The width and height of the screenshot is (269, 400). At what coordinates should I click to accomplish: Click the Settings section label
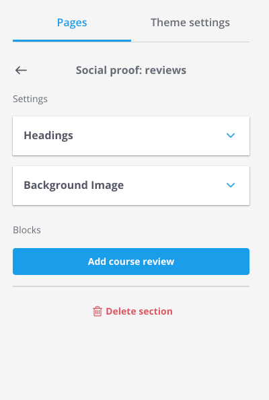click(x=30, y=99)
